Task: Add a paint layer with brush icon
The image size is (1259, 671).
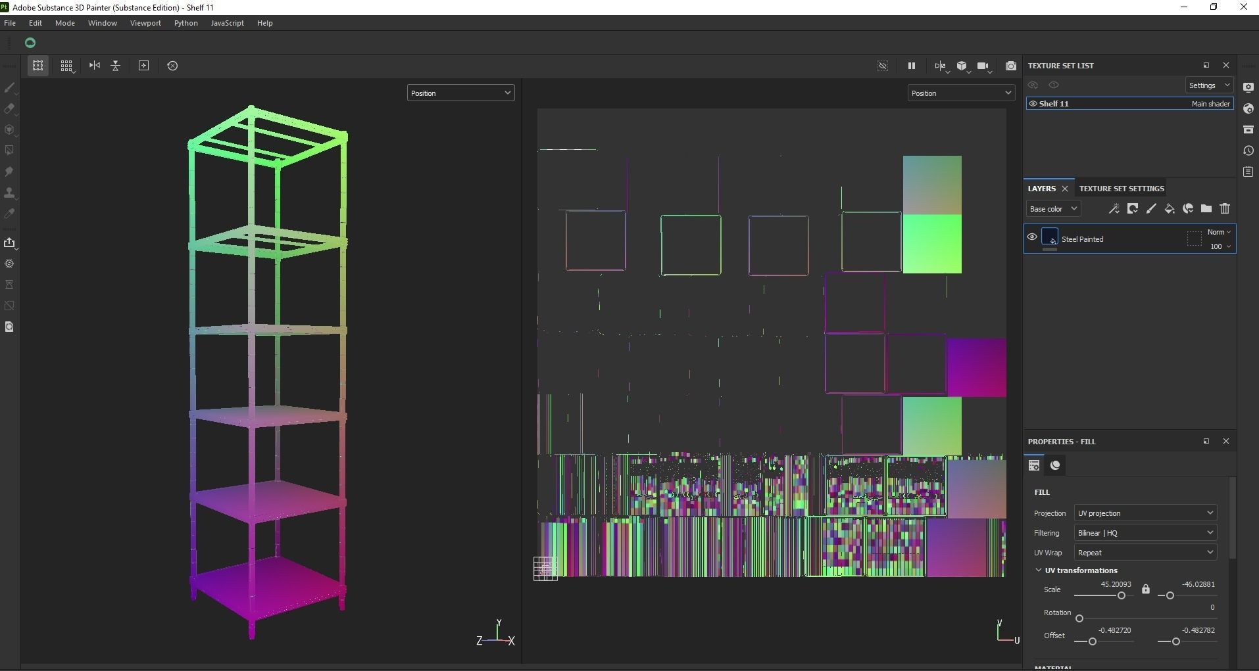Action: point(1151,209)
